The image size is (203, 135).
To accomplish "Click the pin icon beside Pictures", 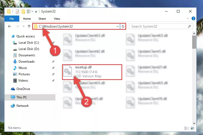I will point(53,74).
